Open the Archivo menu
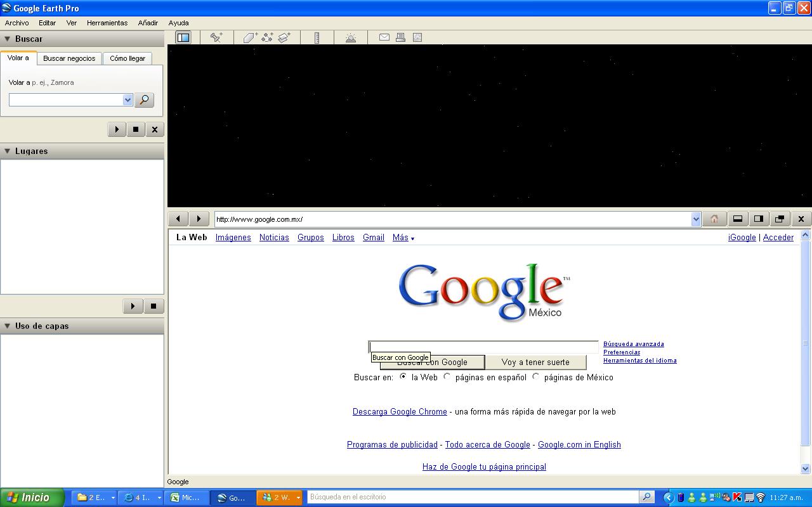This screenshot has height=507, width=812. coord(17,23)
